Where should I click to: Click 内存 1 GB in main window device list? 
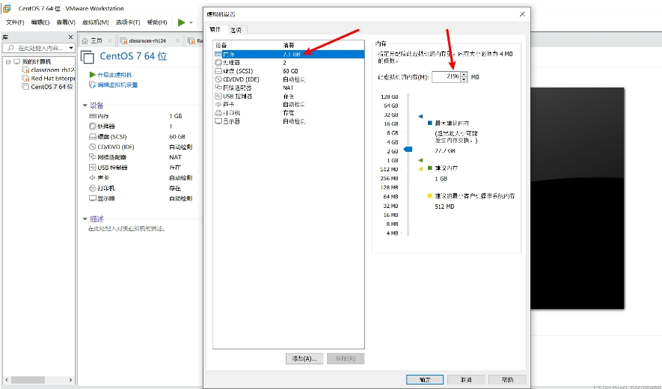tap(135, 116)
